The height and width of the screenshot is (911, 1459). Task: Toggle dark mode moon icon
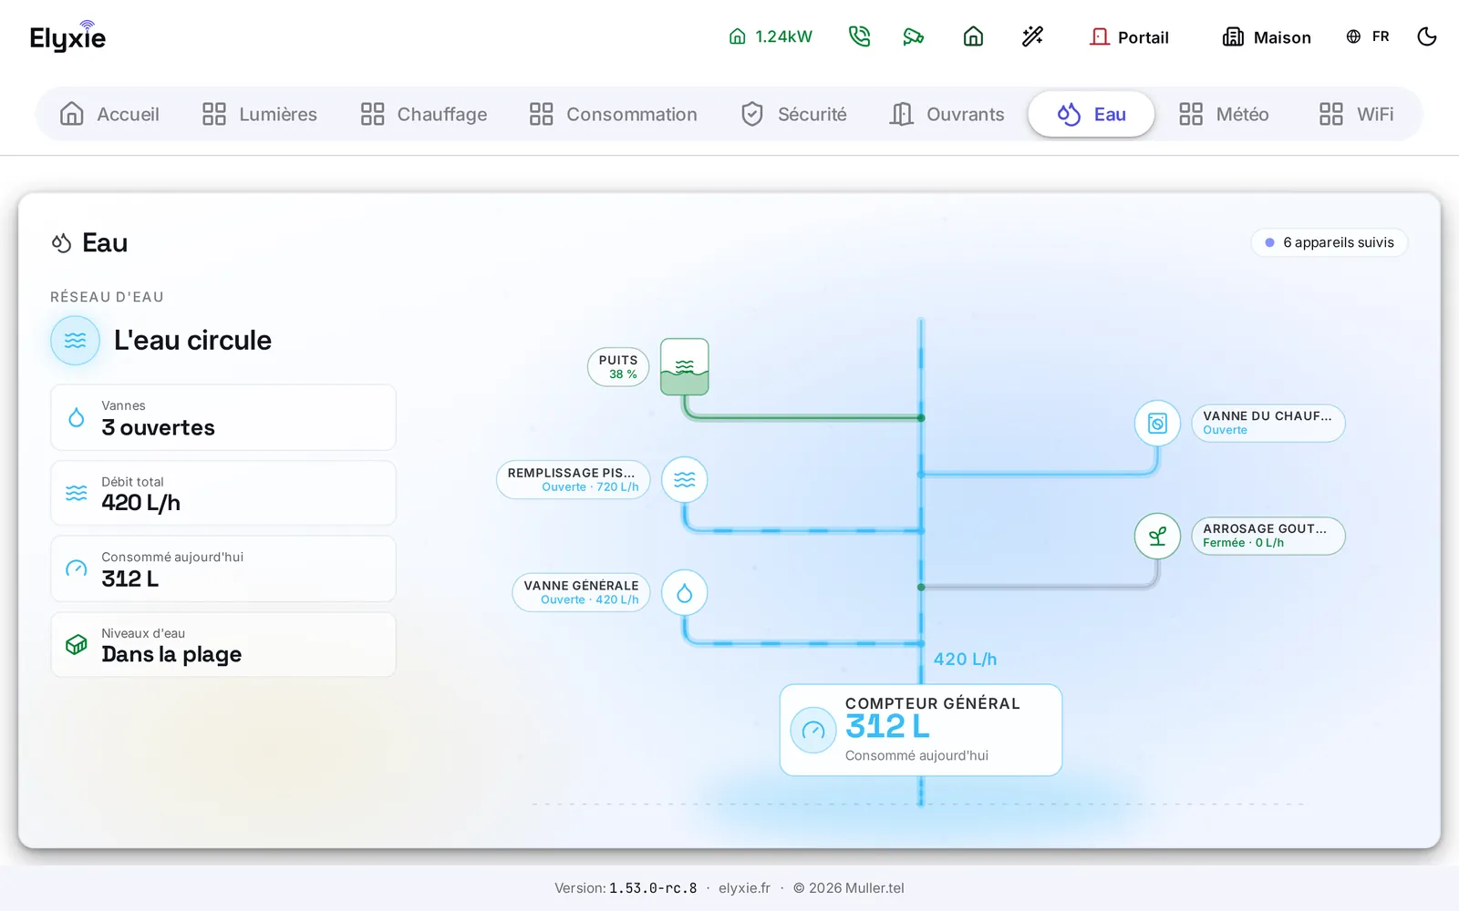(x=1427, y=36)
